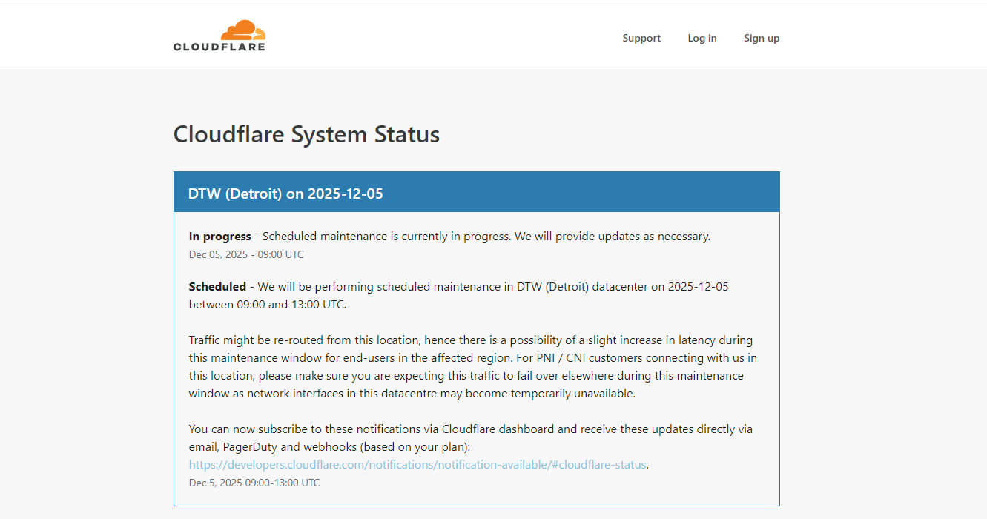Click the between 09:00 and 13:00 UTC text
This screenshot has width=987, height=519.
pyautogui.click(x=267, y=304)
